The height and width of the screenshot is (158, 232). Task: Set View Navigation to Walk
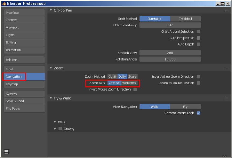pos(155,106)
